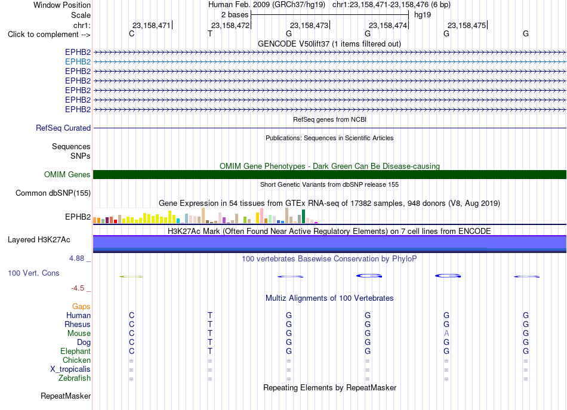
Task: Open the H3K27Ac Mark track title
Action: click(x=329, y=232)
